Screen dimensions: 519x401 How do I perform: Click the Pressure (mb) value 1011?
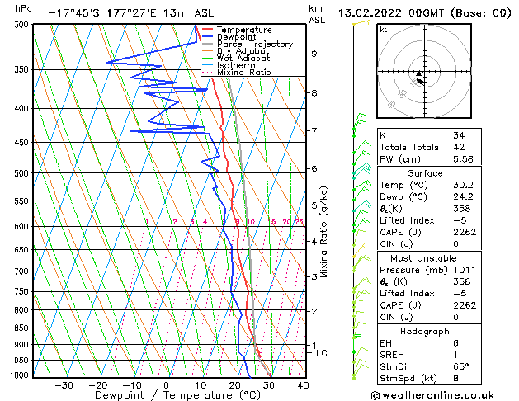coord(465,270)
